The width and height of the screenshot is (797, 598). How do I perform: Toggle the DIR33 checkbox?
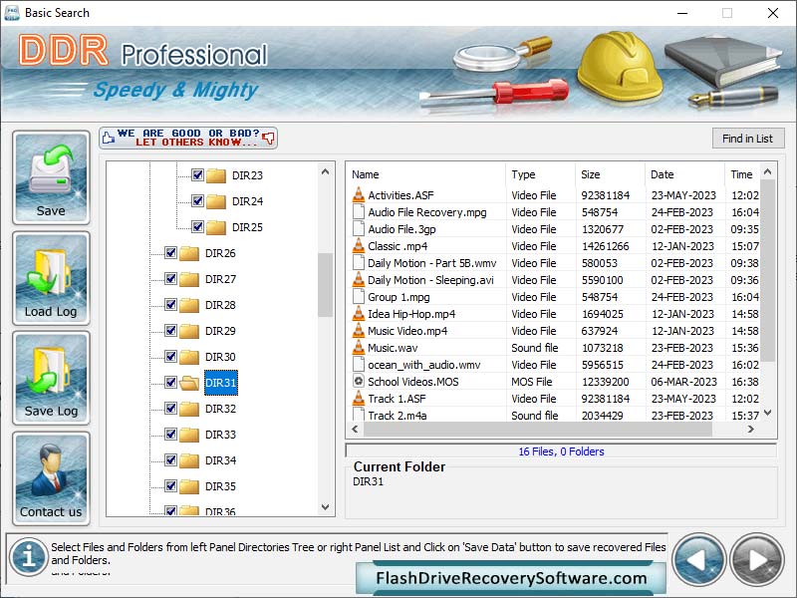tap(170, 435)
